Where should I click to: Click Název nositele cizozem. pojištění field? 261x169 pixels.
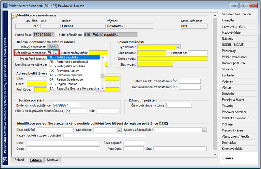[x=104, y=135]
